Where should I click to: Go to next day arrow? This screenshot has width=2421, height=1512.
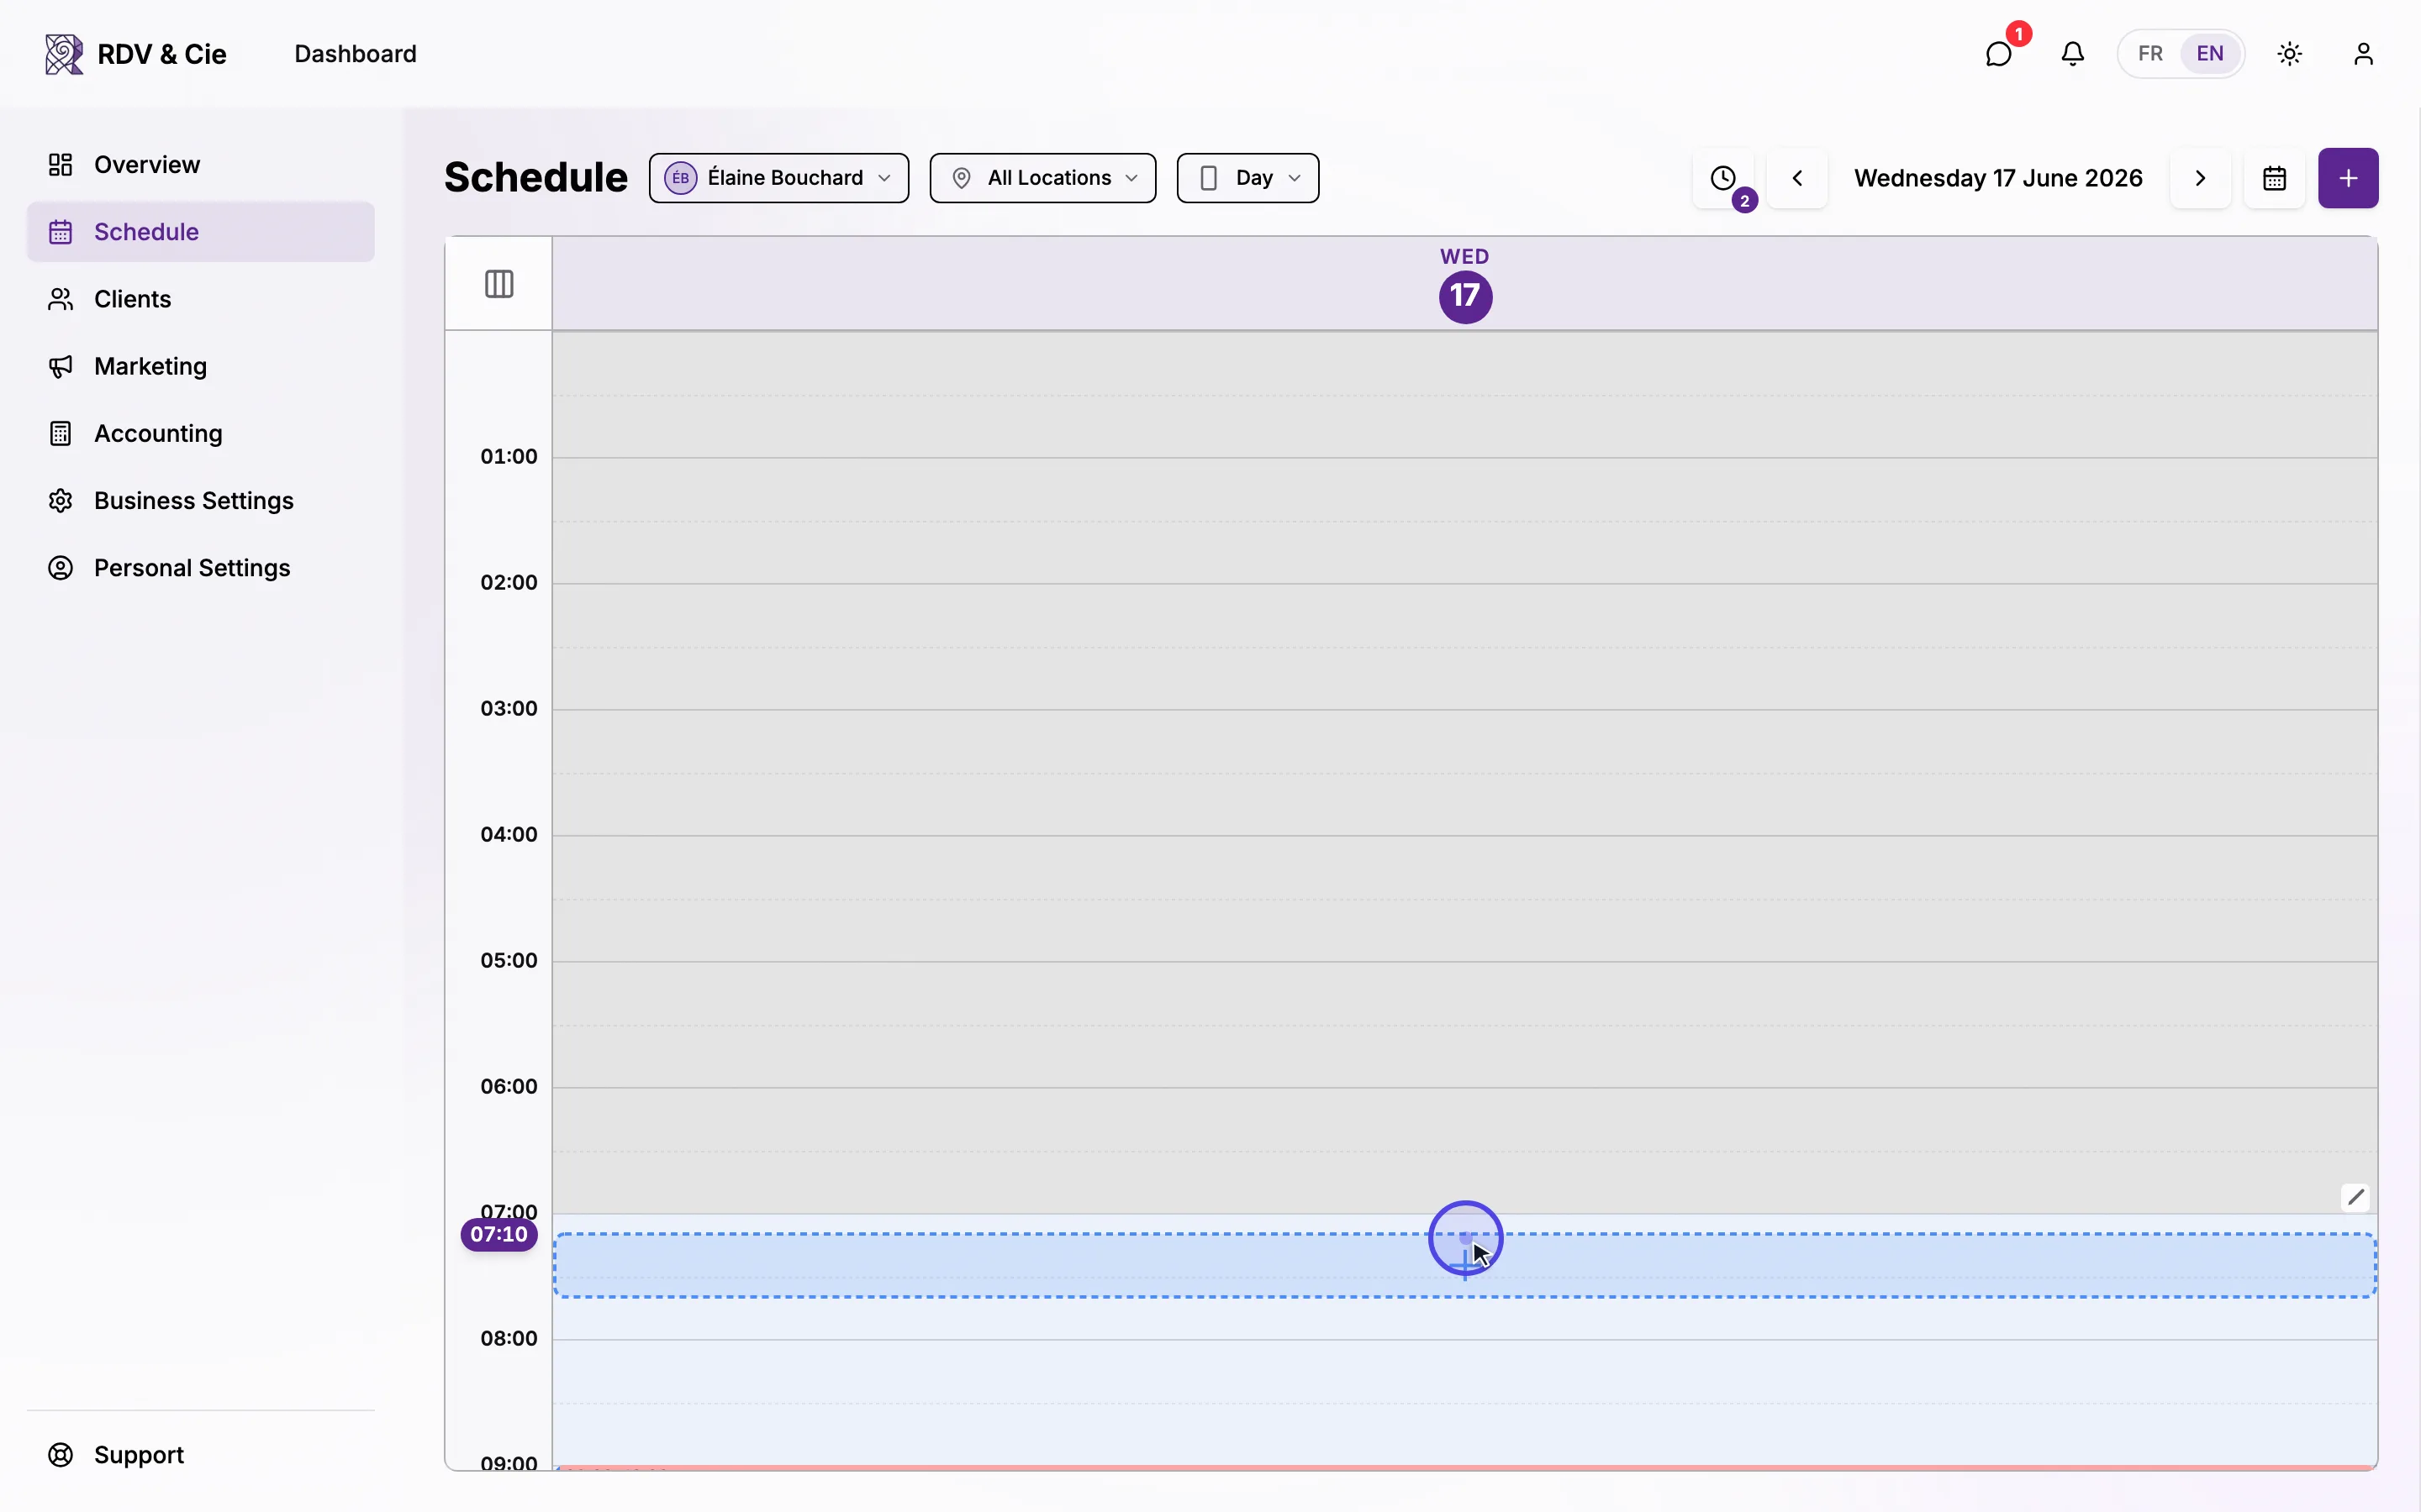pos(2200,178)
